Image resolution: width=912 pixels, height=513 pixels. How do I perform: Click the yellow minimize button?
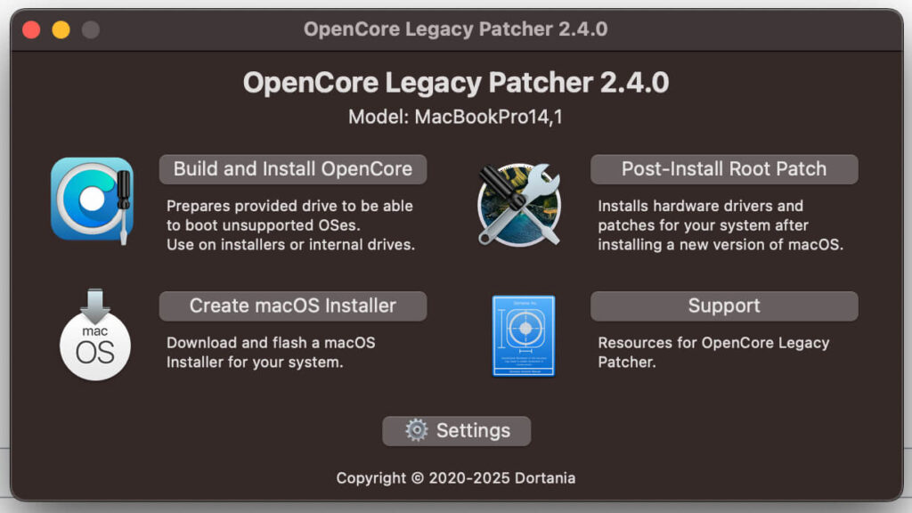[59, 28]
